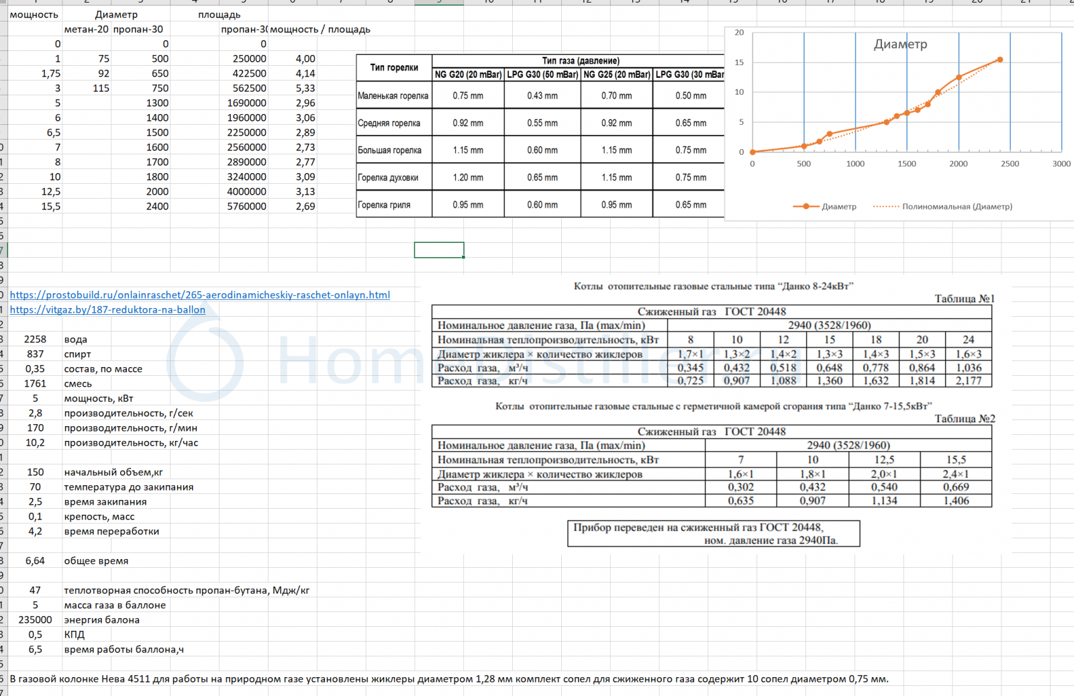Select the cell with Нева 4511 note text
Image resolution: width=1074 pixels, height=696 pixels.
click(448, 679)
